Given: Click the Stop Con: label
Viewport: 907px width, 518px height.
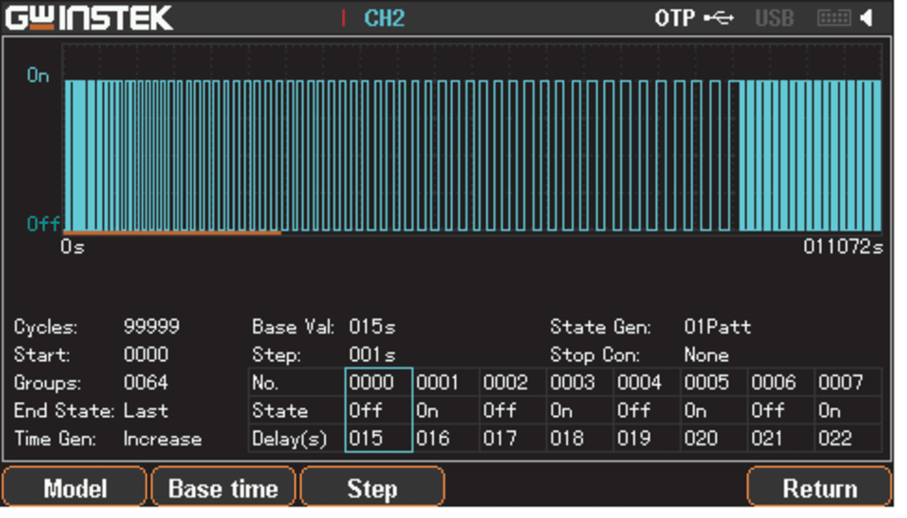Looking at the screenshot, I should tap(595, 355).
